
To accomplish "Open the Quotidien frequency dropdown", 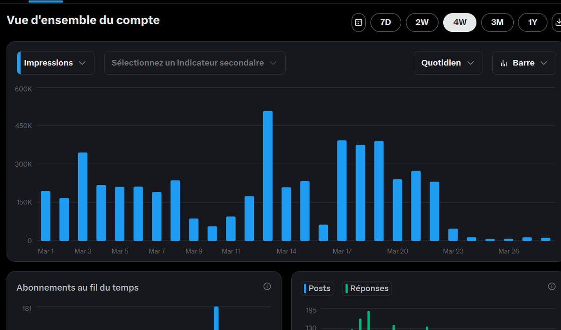I will click(x=447, y=63).
